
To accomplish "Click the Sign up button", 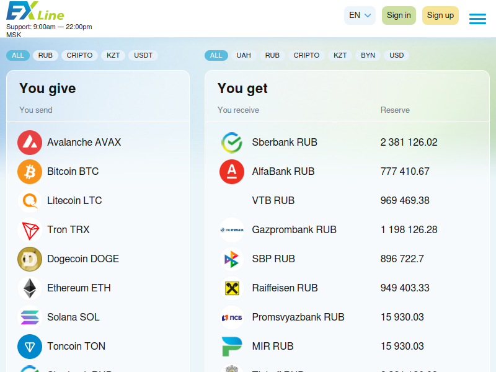I will tap(440, 15).
